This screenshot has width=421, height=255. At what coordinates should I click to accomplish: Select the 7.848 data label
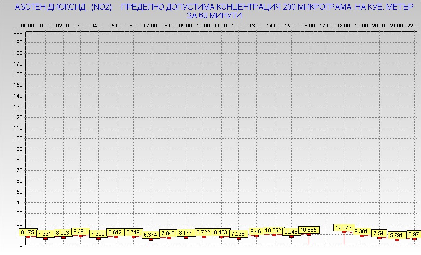click(x=169, y=233)
